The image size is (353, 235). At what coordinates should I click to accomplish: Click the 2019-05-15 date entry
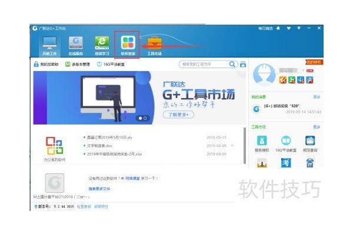pos(217,137)
